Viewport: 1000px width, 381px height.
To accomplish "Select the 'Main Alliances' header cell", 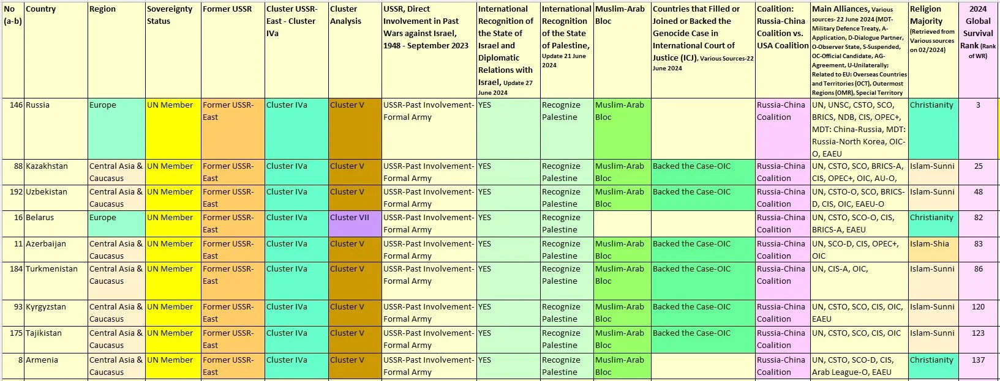I will [x=859, y=50].
